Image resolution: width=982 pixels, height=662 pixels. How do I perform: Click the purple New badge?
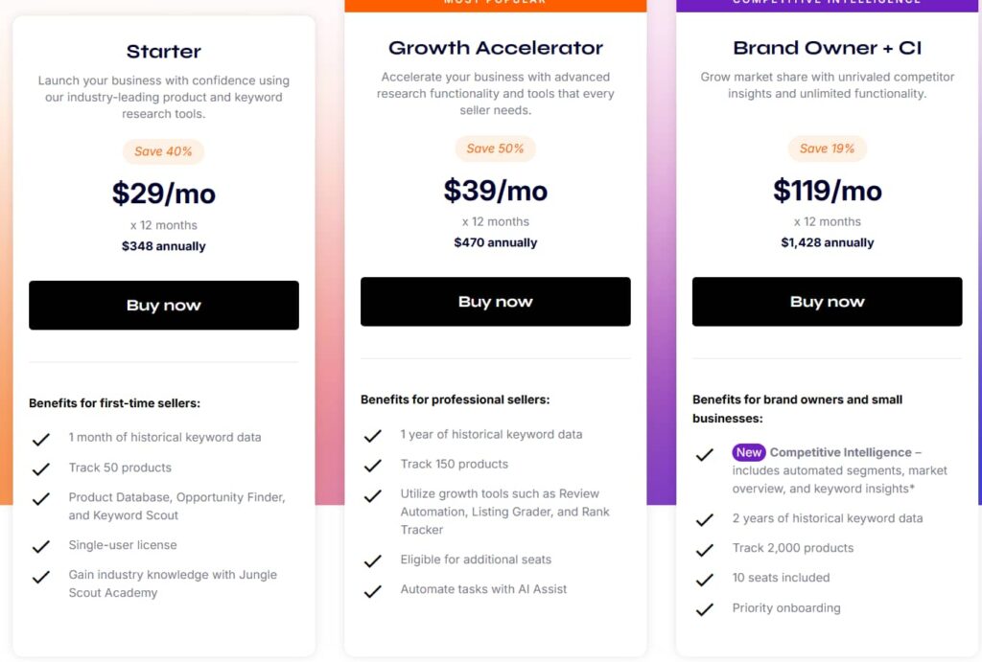tap(749, 452)
